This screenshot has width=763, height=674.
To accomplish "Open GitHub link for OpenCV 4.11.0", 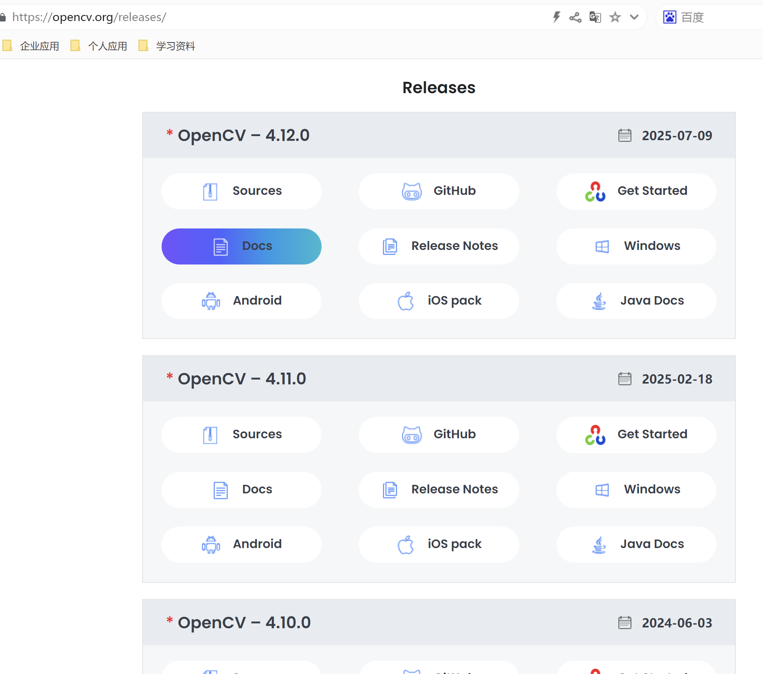I will pos(439,435).
